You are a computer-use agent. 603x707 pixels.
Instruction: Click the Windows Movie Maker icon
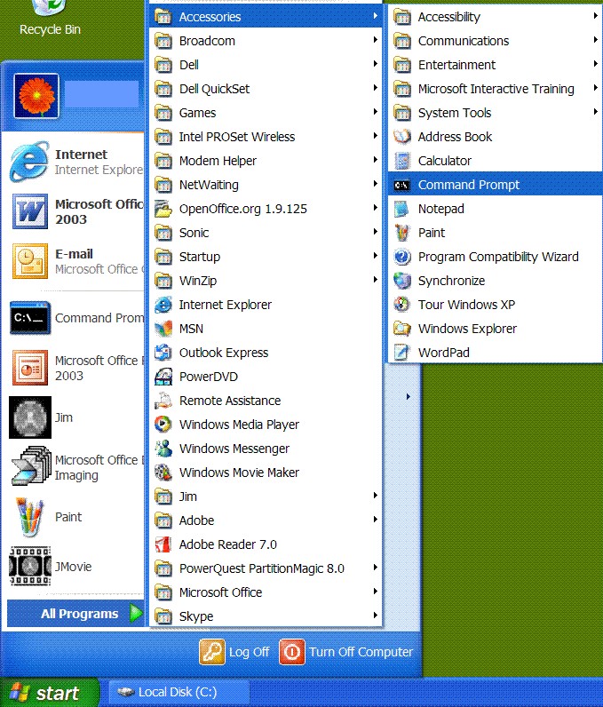[x=163, y=473]
